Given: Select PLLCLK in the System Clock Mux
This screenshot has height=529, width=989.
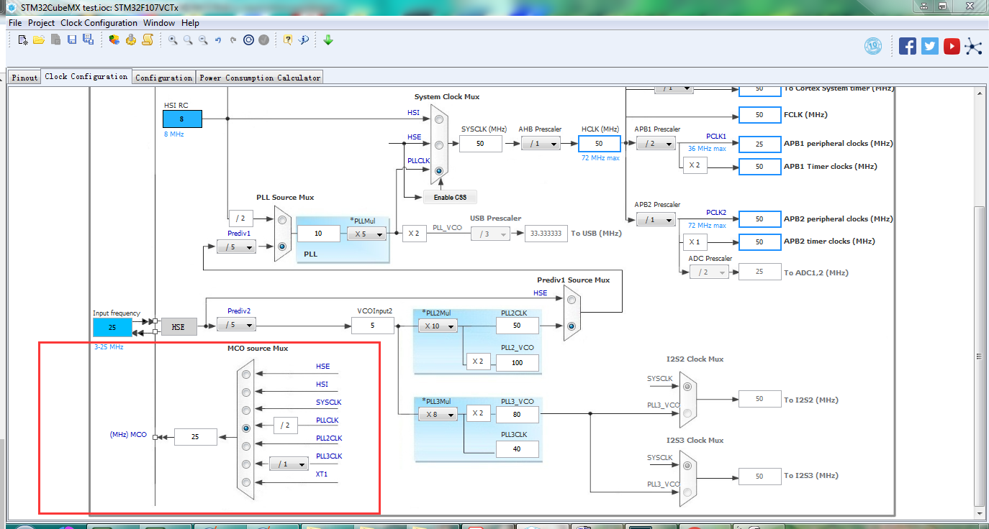Looking at the screenshot, I should click(438, 170).
